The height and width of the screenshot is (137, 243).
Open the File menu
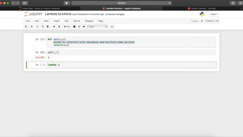coord(28,21)
